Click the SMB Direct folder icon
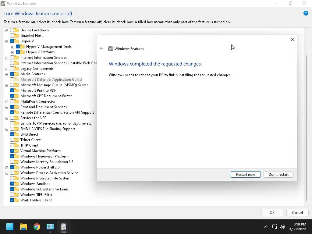Screen dimensions: 312x234 pos(16,134)
